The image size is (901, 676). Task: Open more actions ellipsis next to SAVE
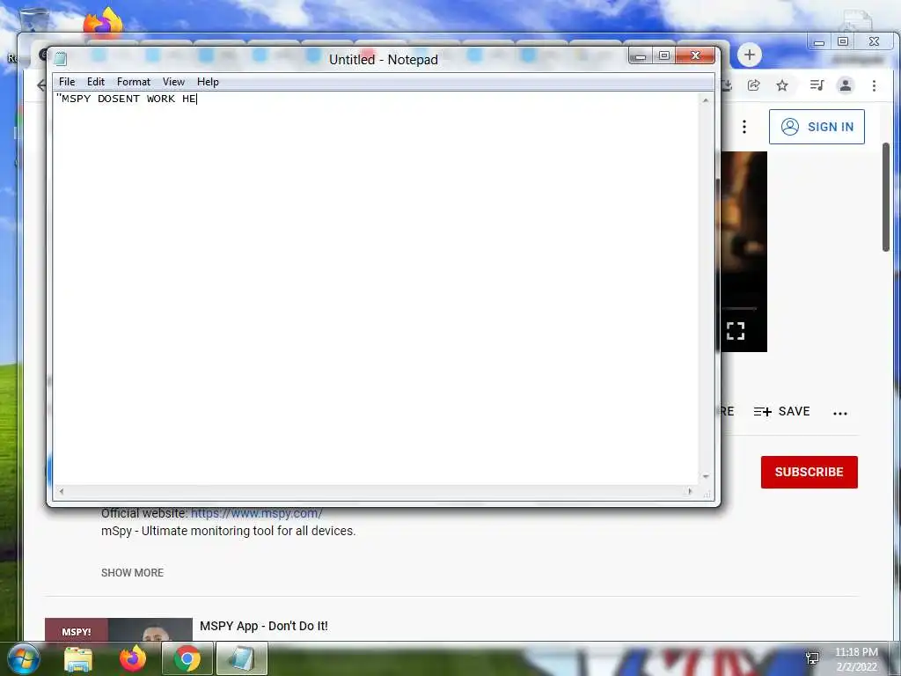(x=840, y=413)
